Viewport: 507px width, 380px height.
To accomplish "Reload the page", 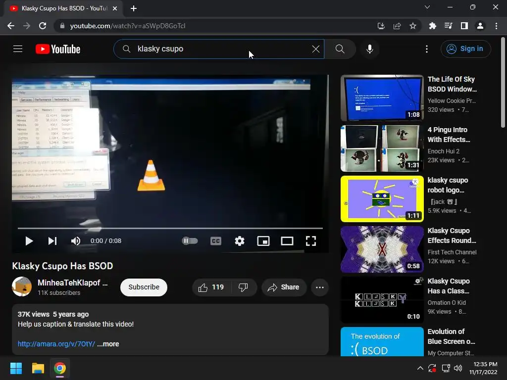I will click(43, 26).
